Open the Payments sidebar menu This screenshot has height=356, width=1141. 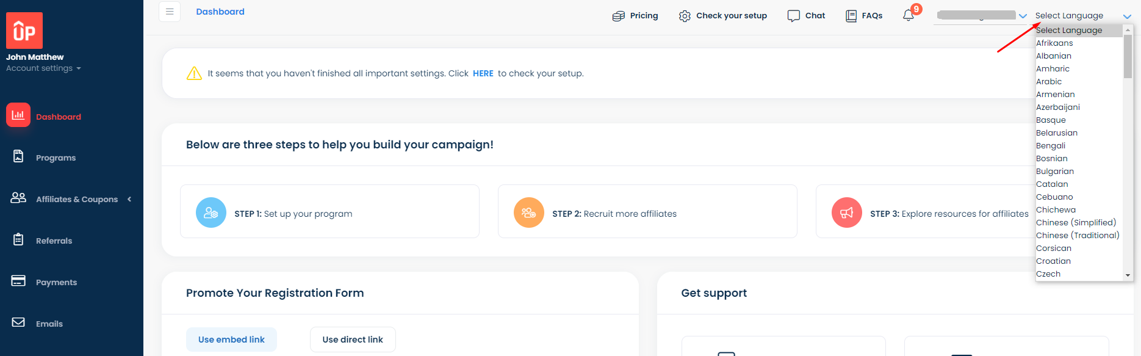pos(56,282)
